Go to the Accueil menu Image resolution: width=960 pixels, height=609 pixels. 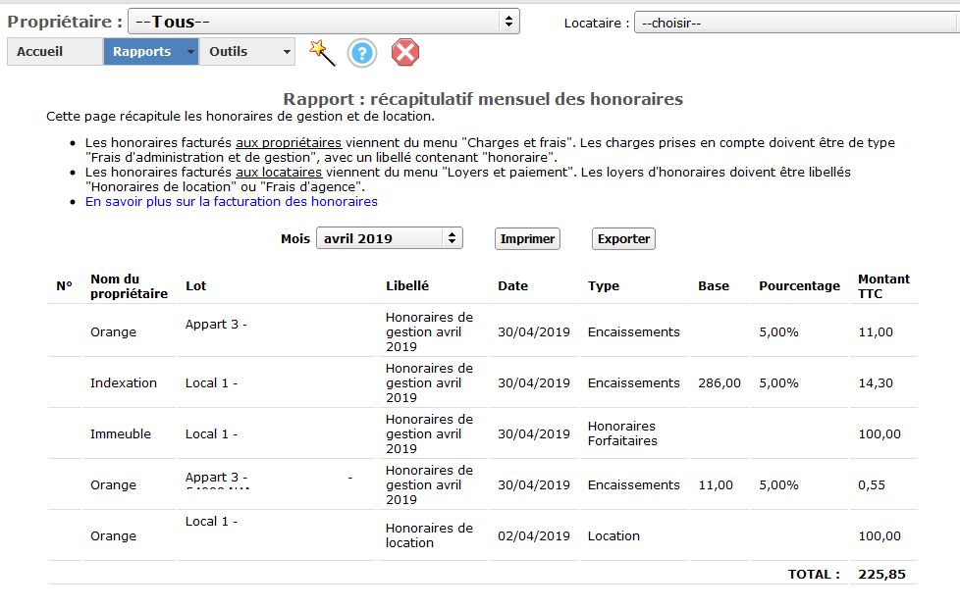(x=54, y=52)
